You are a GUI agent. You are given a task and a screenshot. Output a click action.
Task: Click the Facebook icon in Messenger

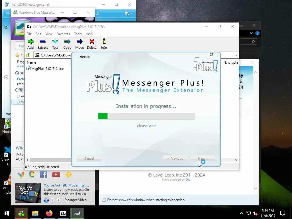click(x=44, y=175)
